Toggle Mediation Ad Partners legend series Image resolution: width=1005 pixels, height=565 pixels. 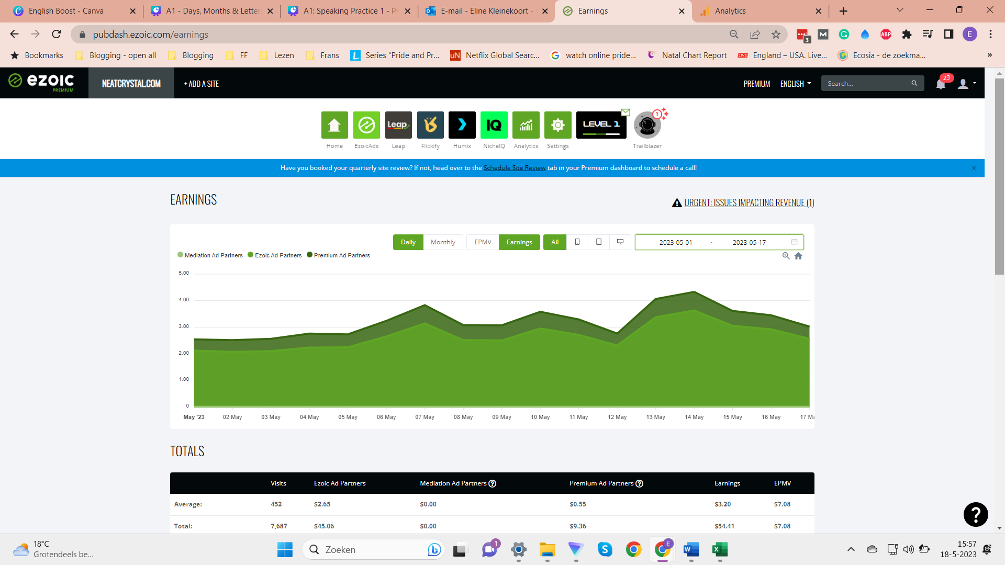click(x=210, y=255)
